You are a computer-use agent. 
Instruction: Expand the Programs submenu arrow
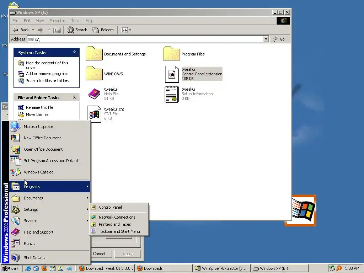87,186
